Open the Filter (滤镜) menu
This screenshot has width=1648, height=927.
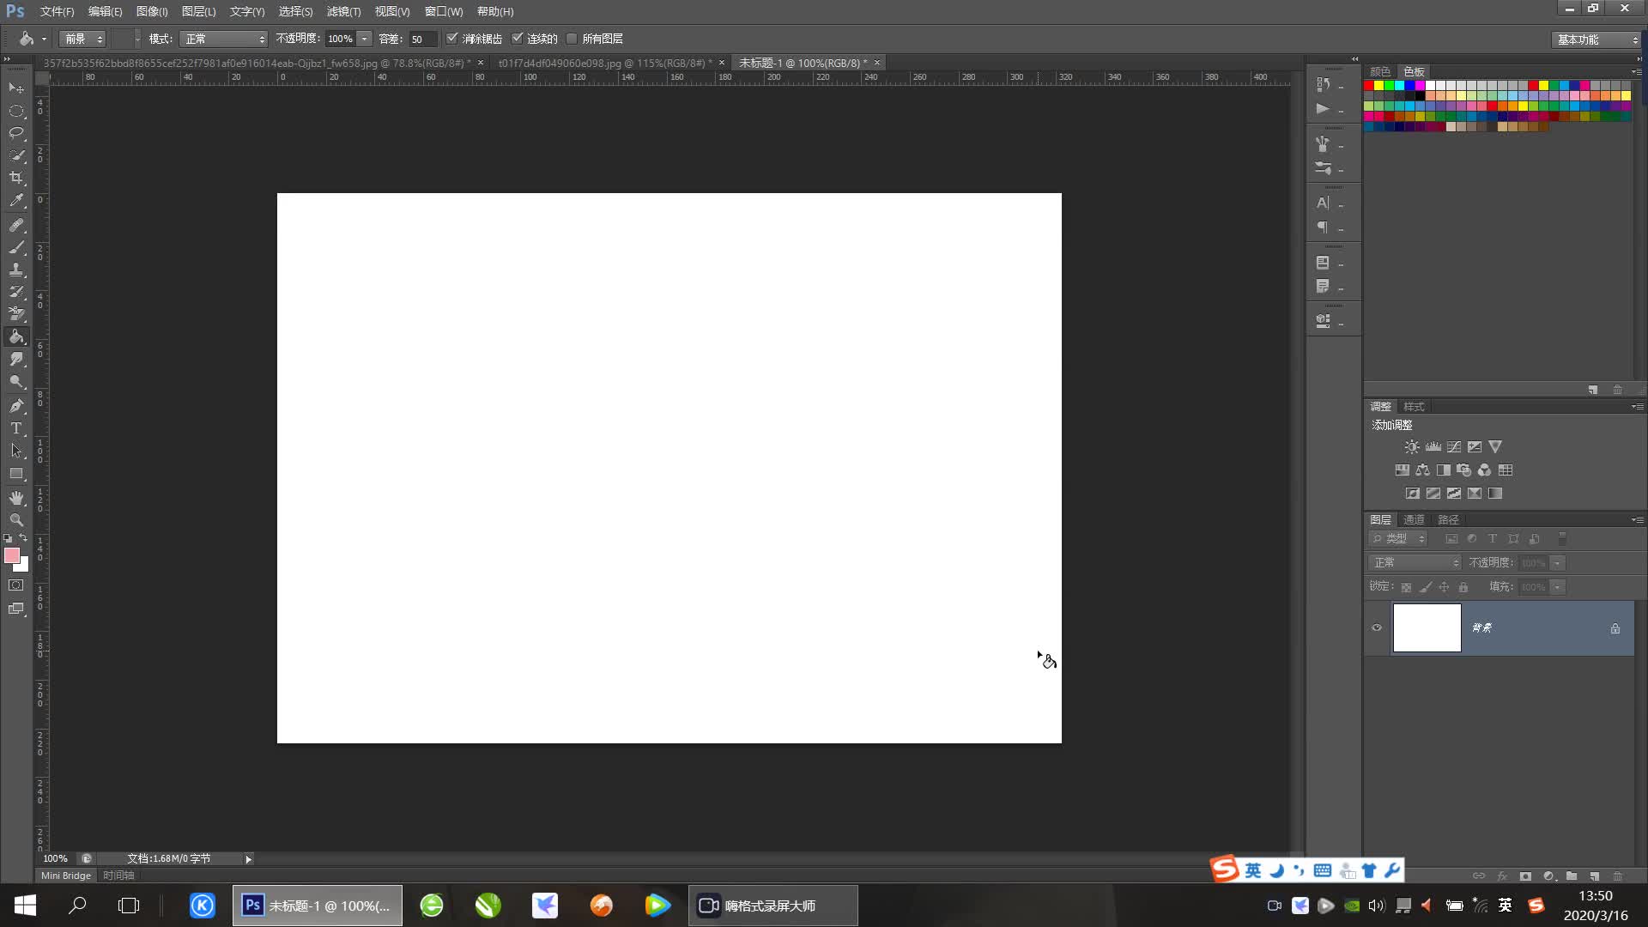[343, 11]
